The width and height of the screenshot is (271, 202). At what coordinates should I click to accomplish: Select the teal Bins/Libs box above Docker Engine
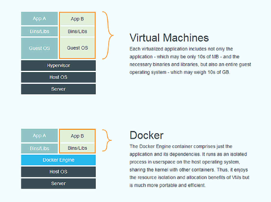pos(39,148)
